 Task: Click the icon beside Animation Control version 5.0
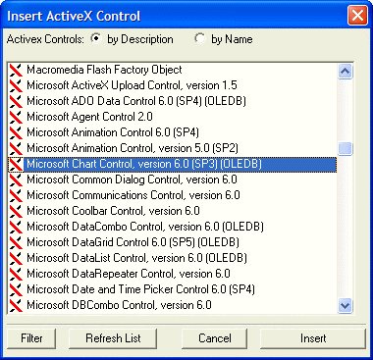click(16, 148)
